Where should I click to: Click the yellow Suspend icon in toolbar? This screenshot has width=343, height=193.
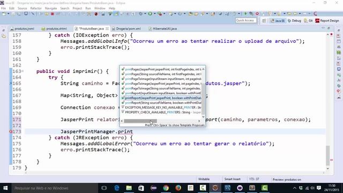(47, 14)
